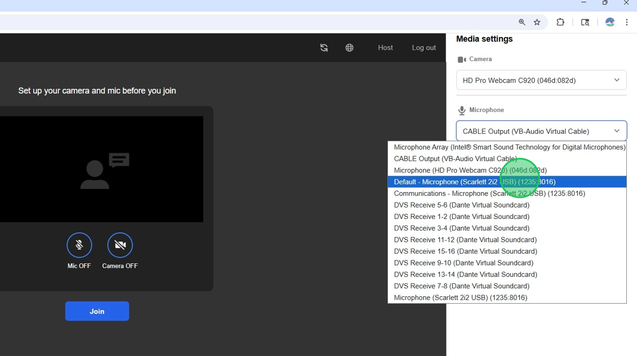Click the Join button
The height and width of the screenshot is (356, 637).
pos(97,311)
